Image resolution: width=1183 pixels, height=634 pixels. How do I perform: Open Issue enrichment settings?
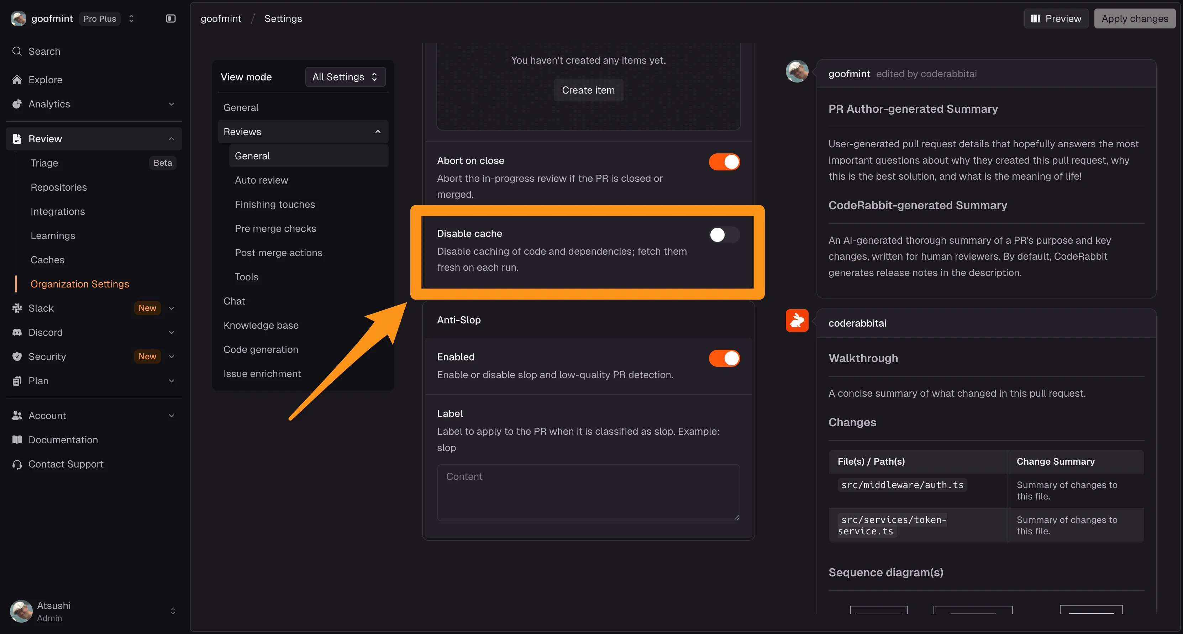[262, 374]
